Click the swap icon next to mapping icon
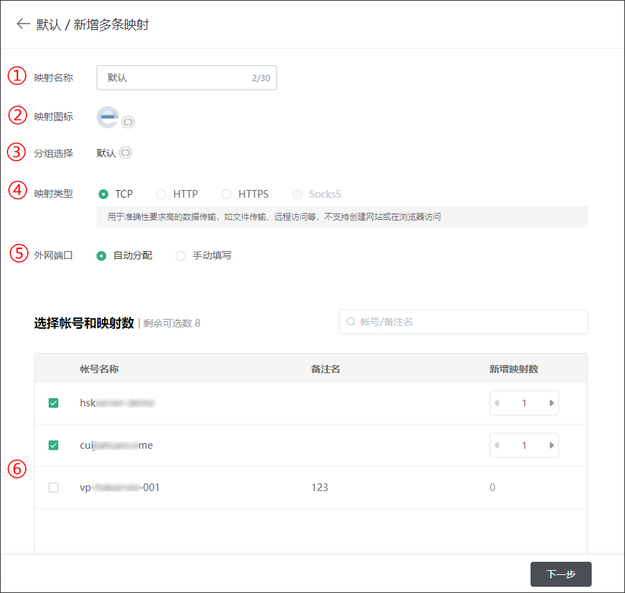This screenshot has width=625, height=593. (128, 122)
